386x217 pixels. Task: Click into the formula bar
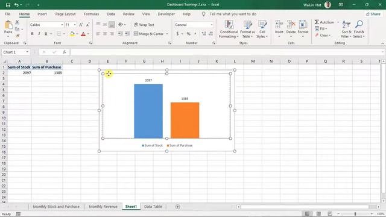pyautogui.click(x=227, y=52)
